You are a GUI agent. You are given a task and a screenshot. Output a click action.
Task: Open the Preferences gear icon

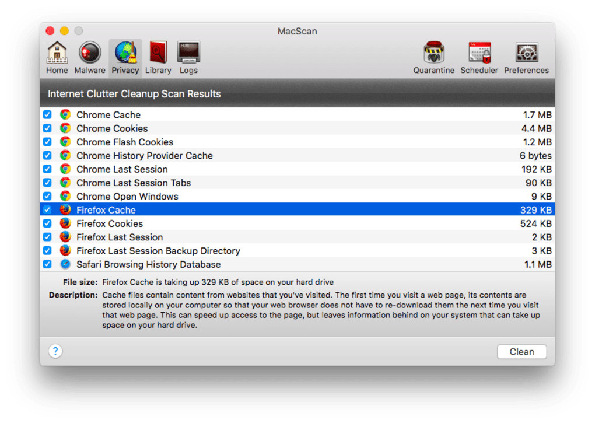pyautogui.click(x=526, y=58)
